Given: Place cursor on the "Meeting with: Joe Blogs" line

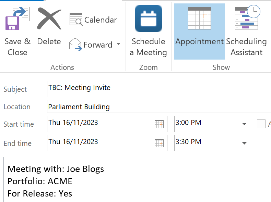Looking at the screenshot, I should (x=56, y=169).
